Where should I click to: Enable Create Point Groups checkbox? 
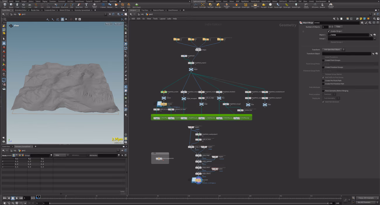323,60
